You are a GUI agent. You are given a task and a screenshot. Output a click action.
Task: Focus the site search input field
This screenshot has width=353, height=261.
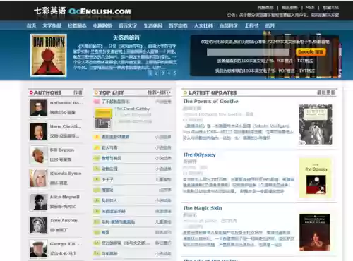coord(248,52)
